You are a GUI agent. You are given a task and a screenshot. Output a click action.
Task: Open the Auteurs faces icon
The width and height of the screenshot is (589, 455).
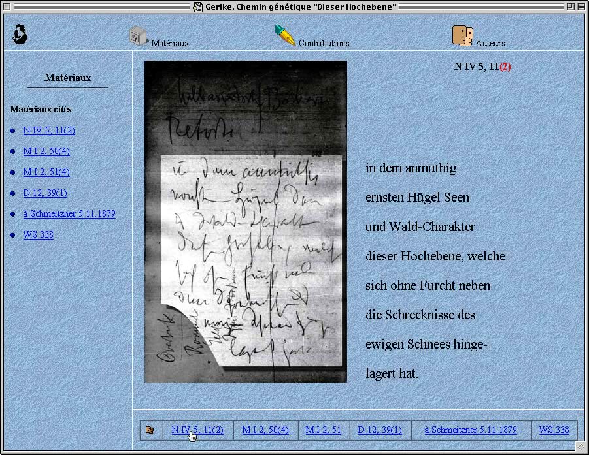point(462,36)
